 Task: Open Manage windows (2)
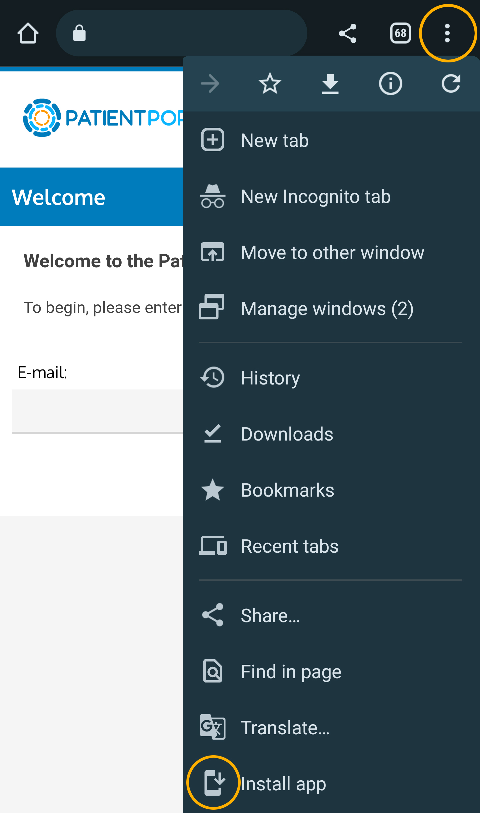coord(327,308)
